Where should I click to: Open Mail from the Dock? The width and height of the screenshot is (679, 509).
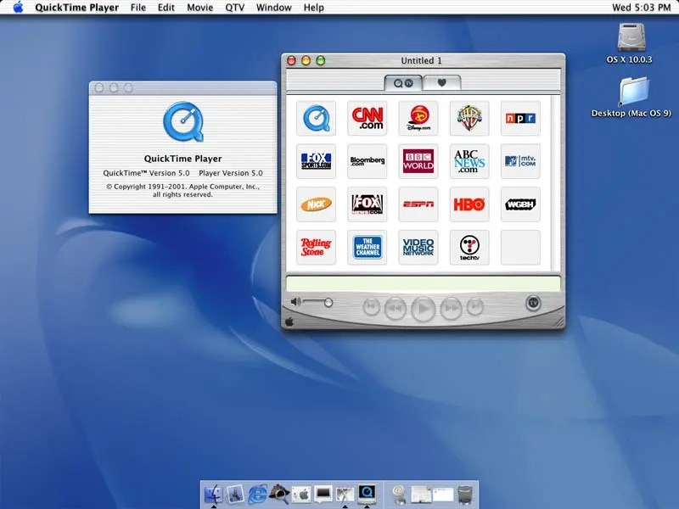coord(235,494)
